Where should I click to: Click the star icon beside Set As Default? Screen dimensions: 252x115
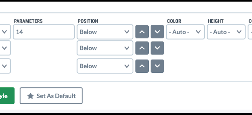coord(31,96)
